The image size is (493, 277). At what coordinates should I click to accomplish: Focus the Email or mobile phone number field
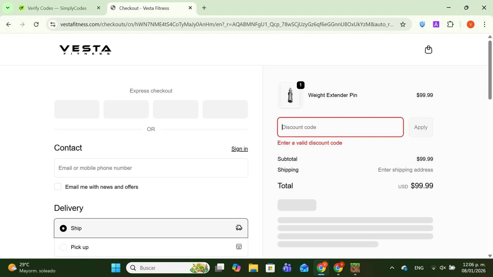coord(151,168)
